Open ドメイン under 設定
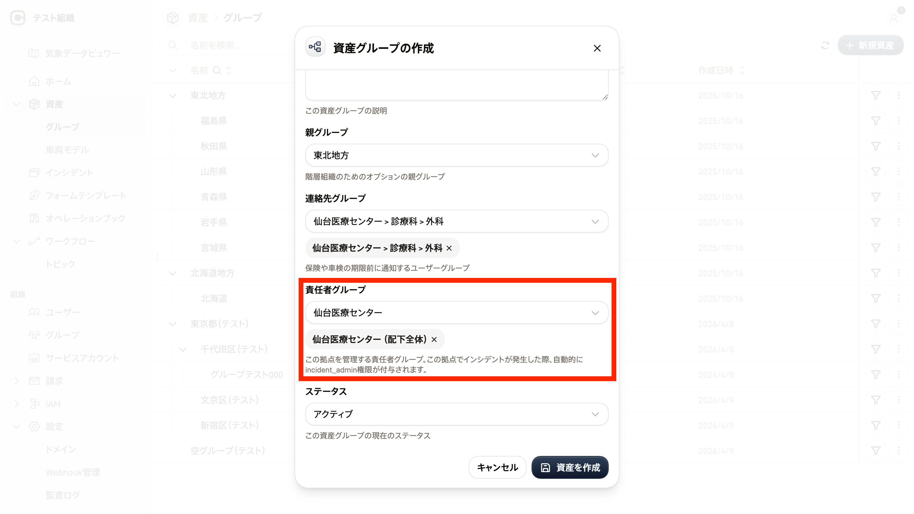914x514 pixels. click(x=61, y=450)
